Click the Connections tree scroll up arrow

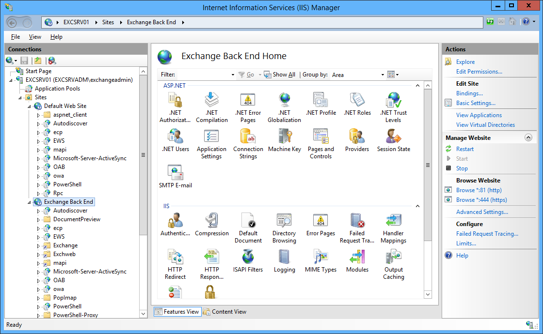pyautogui.click(x=143, y=71)
